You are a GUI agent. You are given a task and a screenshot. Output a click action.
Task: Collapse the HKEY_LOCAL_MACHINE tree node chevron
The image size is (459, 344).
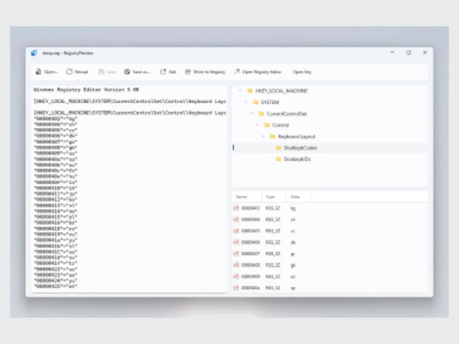[240, 91]
